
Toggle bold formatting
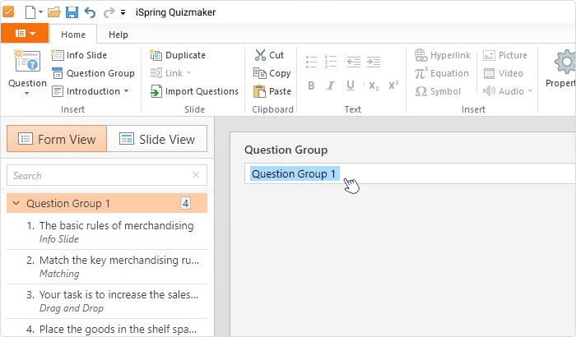point(311,85)
